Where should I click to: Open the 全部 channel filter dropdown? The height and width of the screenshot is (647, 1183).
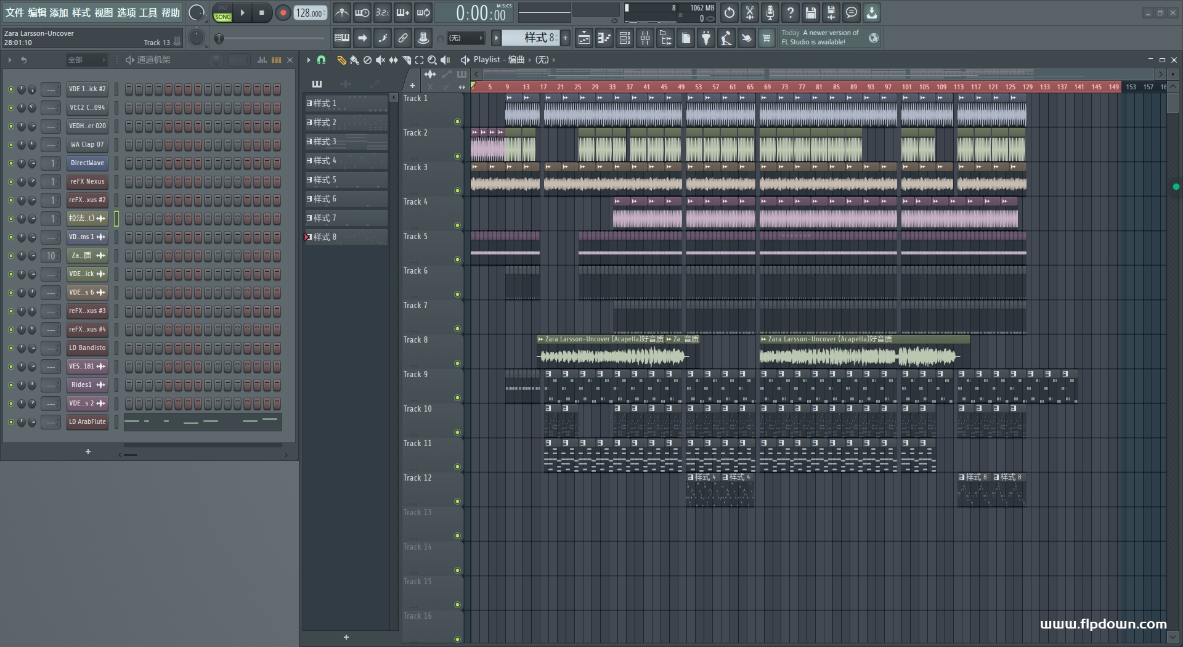[x=86, y=60]
